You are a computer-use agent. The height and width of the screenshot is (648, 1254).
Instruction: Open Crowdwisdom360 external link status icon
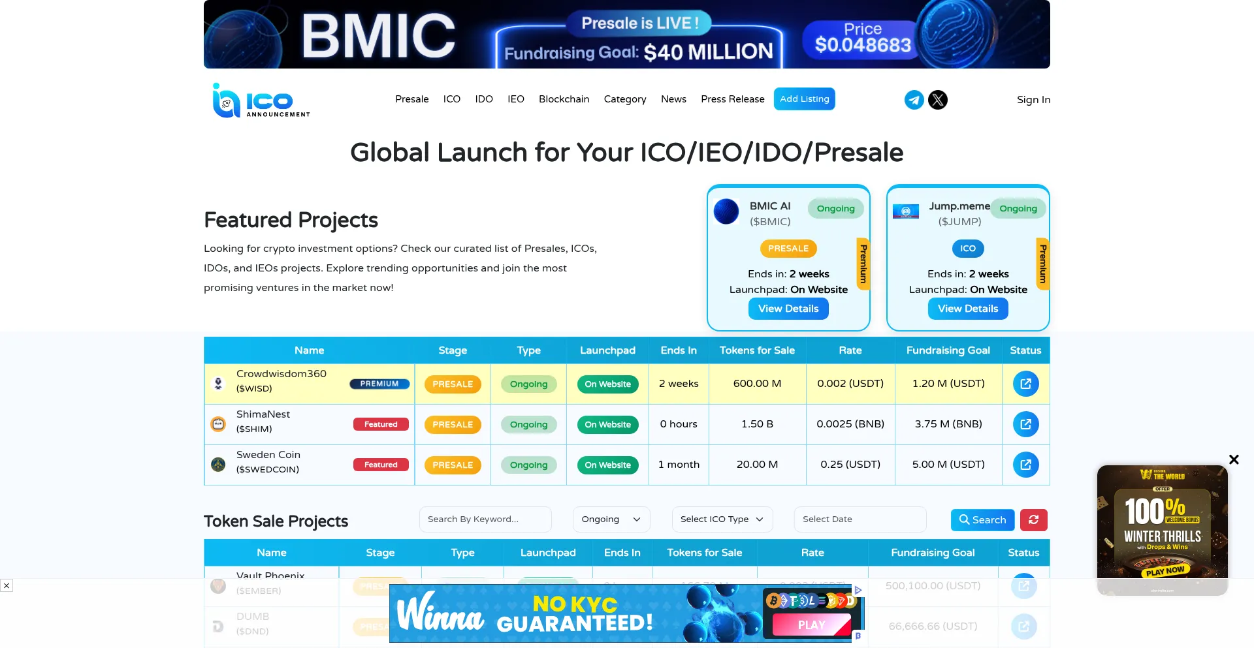tap(1025, 384)
